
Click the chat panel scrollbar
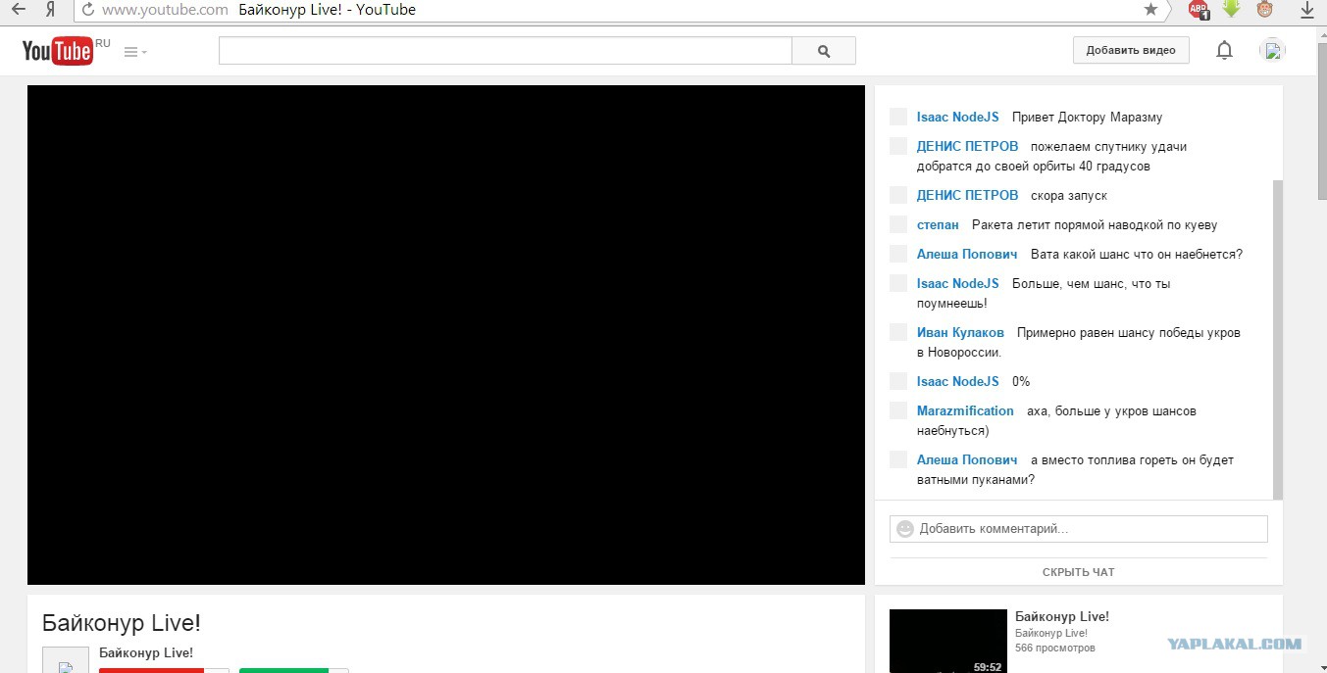point(1277,338)
